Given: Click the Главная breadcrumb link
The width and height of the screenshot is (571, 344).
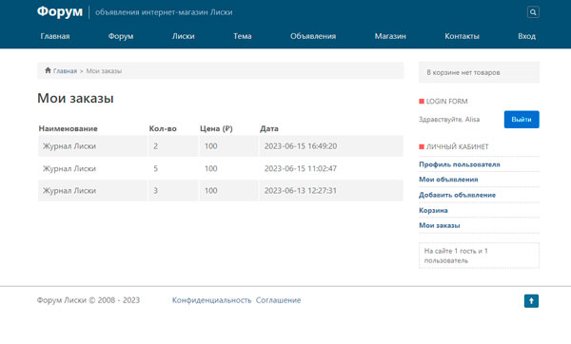Looking at the screenshot, I should [65, 71].
